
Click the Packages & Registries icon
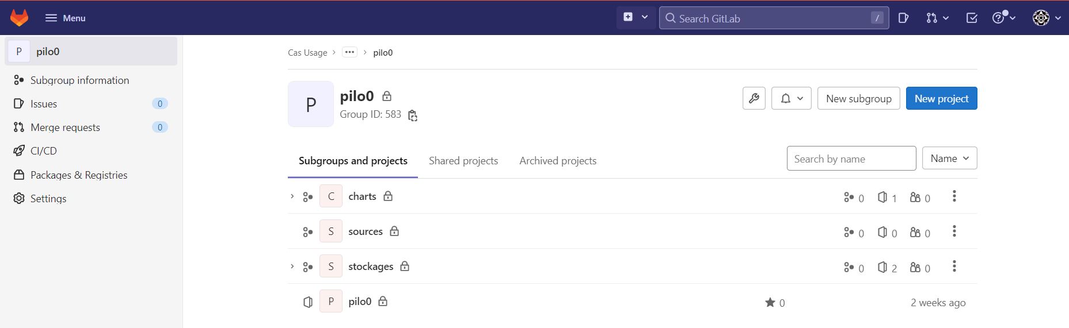tap(19, 175)
